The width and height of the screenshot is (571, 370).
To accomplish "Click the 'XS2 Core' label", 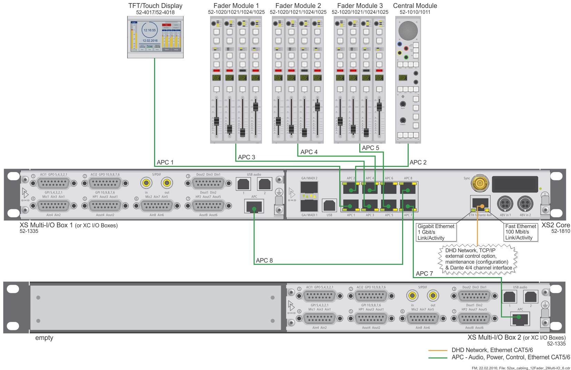I will pyautogui.click(x=556, y=225).
